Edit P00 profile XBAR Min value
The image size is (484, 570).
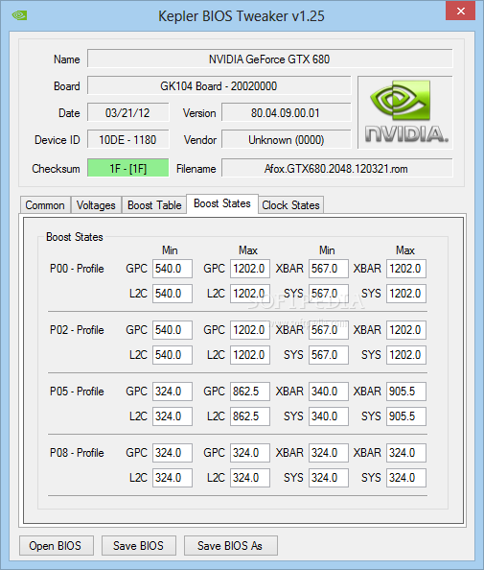(x=328, y=269)
